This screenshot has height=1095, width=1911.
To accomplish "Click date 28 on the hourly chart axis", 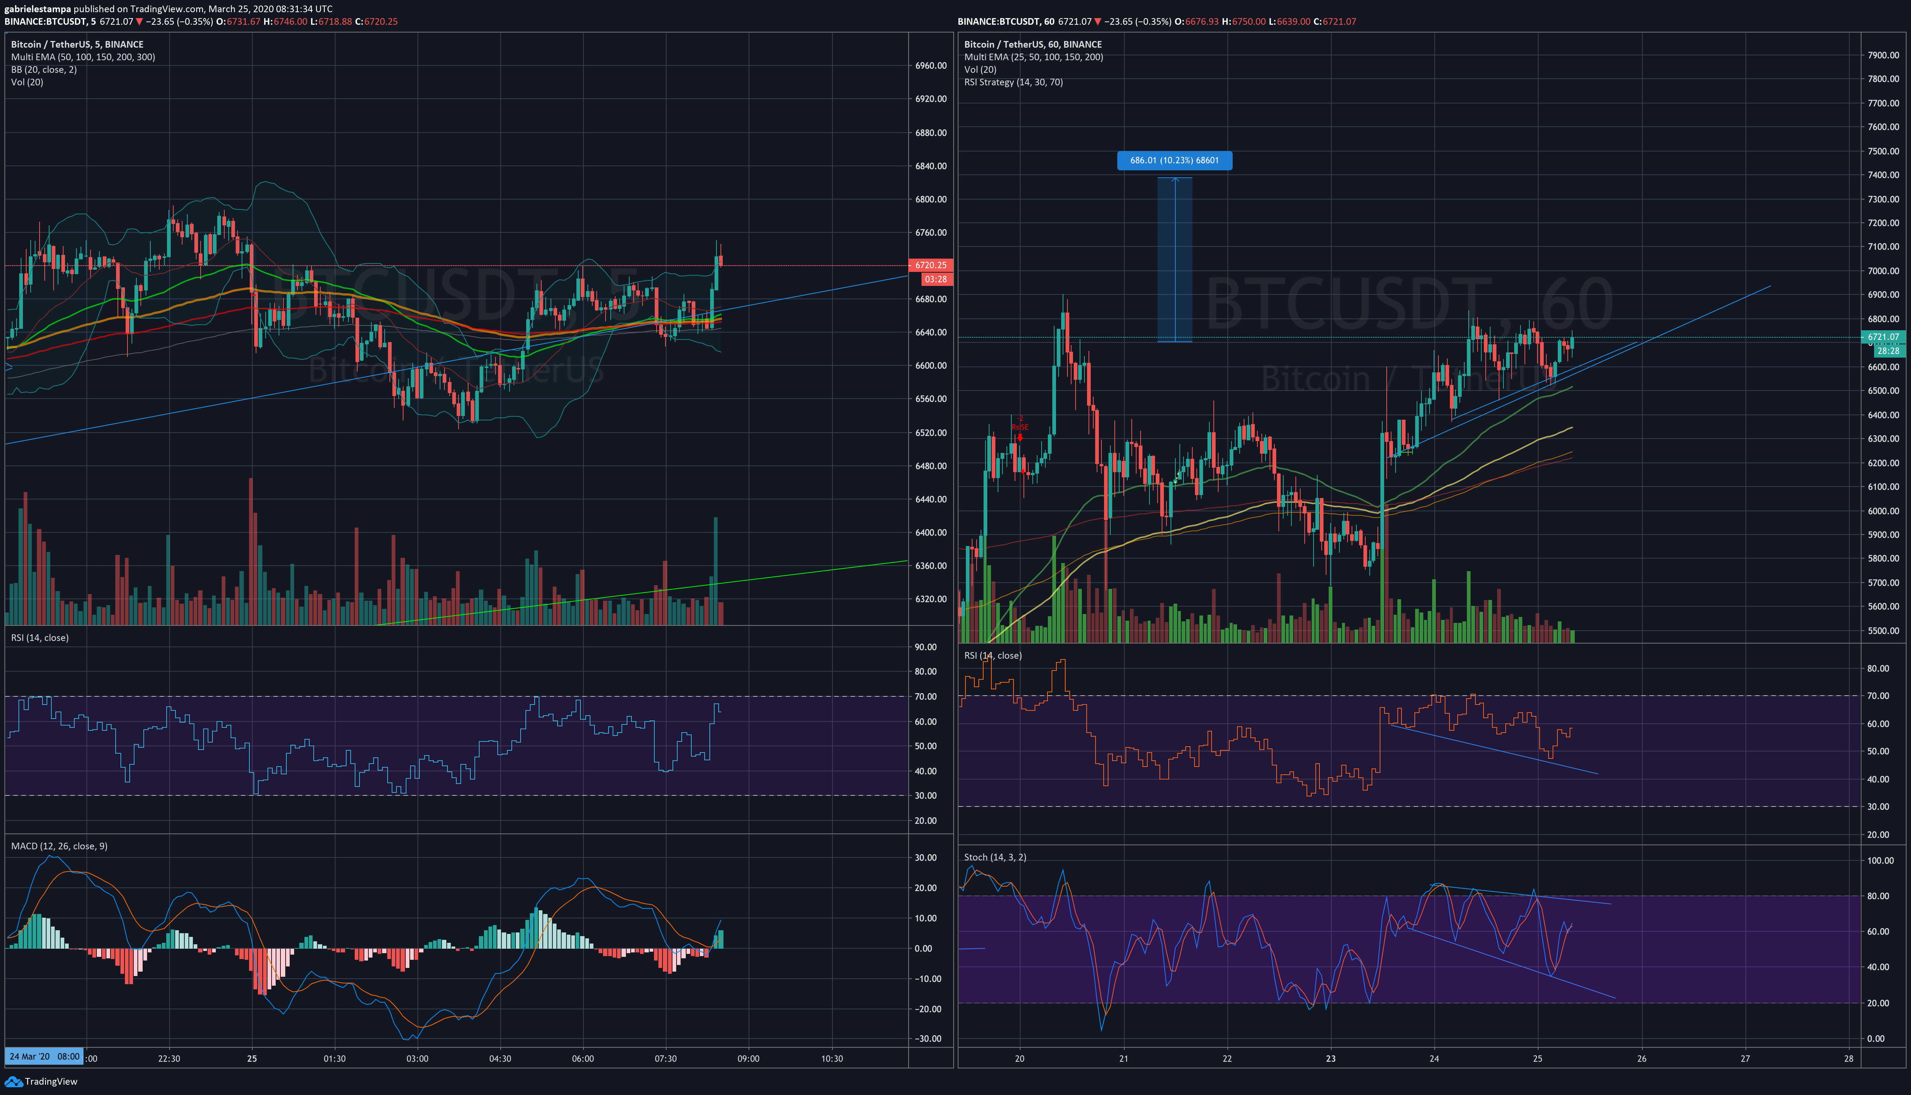I will [1849, 1059].
